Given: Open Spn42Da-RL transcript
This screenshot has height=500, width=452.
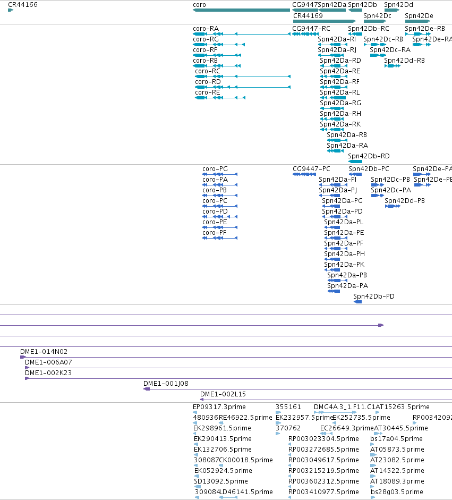Looking at the screenshot, I should coord(333,98).
